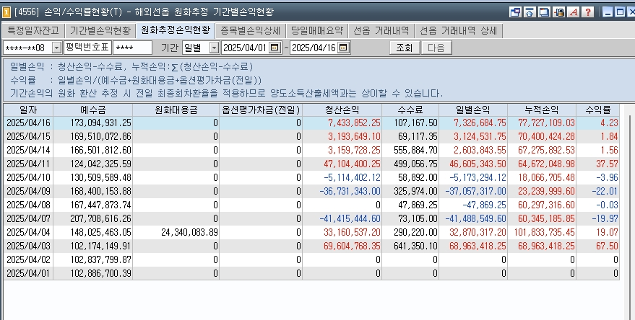
Task: Click 원화대용금 value 24,340,083.89
Action: [x=189, y=232]
